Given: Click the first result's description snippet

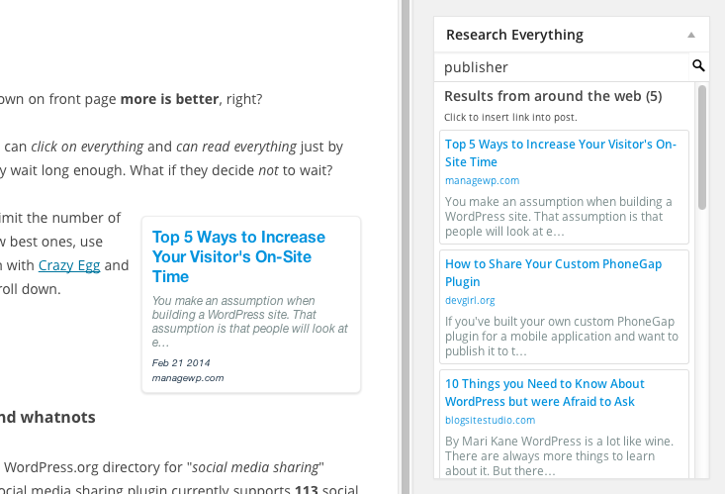Looking at the screenshot, I should pos(559,217).
